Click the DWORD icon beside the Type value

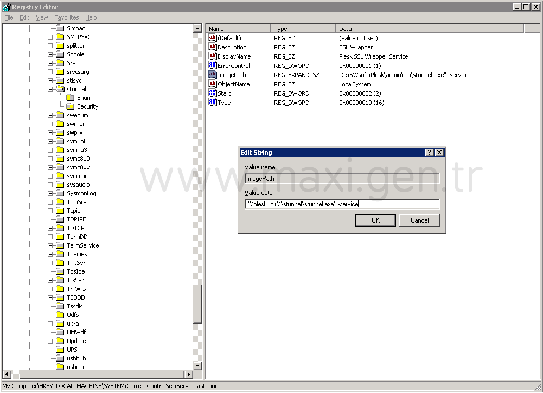pyautogui.click(x=212, y=102)
